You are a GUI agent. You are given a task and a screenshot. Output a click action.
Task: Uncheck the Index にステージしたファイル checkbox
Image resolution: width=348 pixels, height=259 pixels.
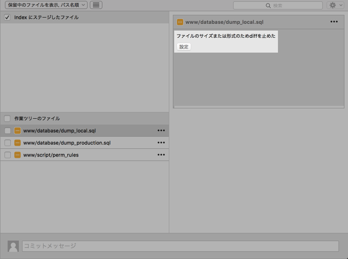(7, 18)
